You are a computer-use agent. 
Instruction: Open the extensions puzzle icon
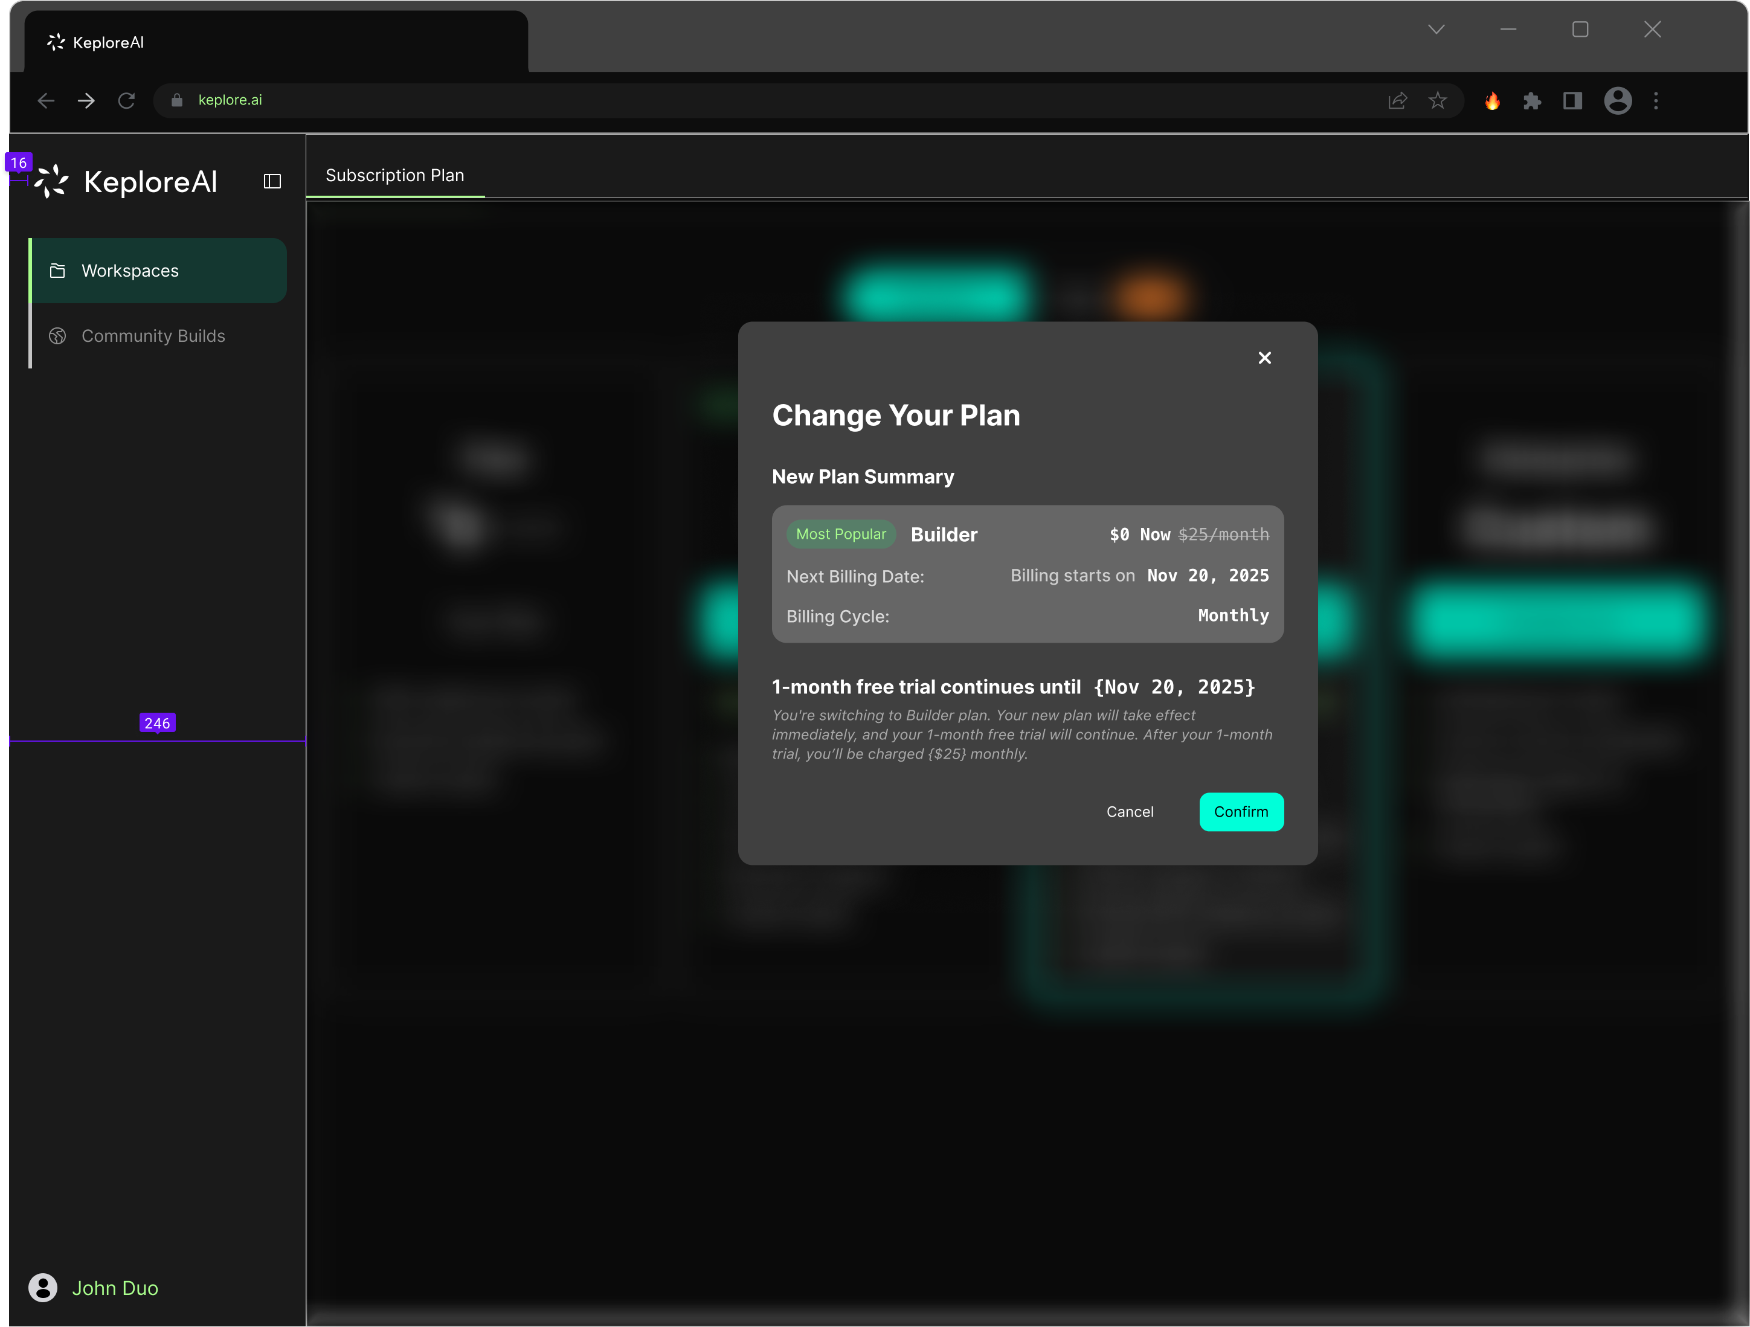click(1532, 100)
